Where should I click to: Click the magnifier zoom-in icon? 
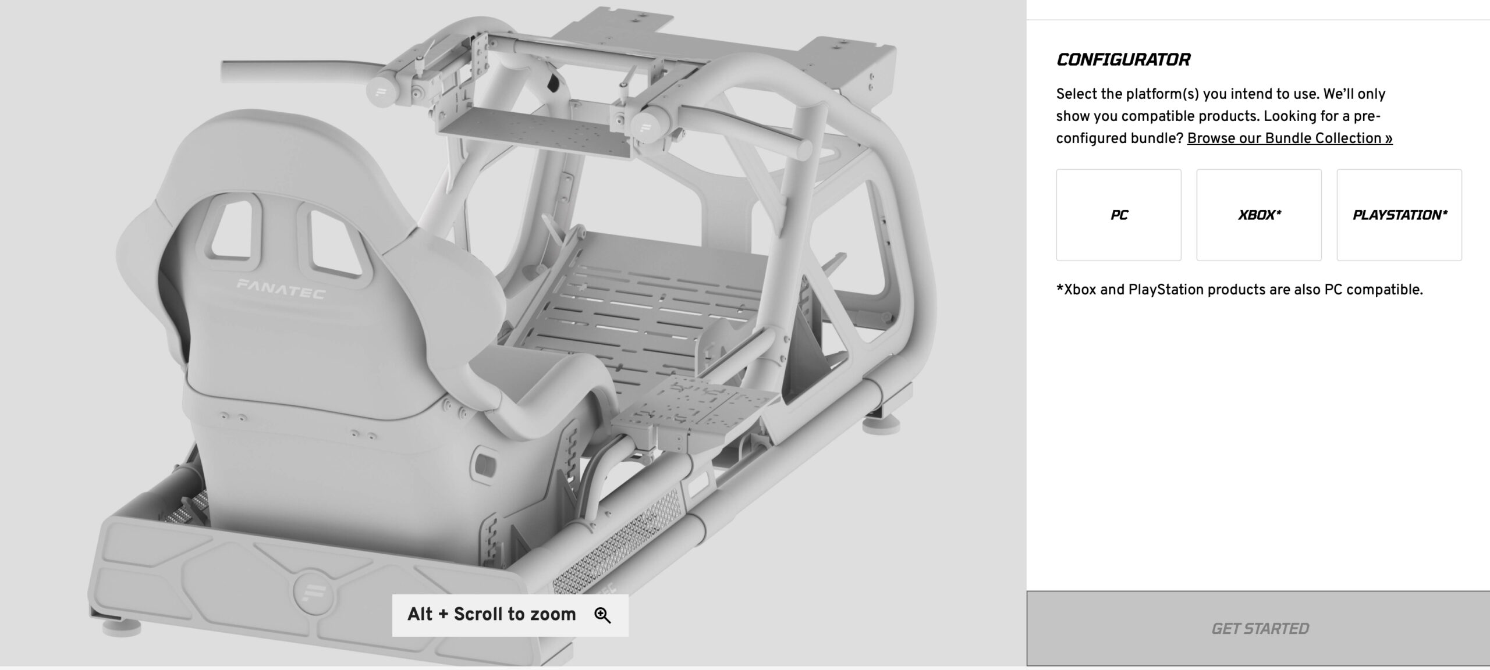602,615
